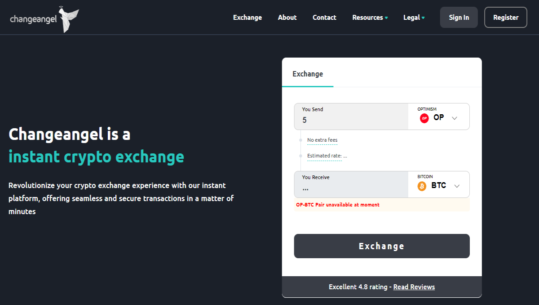Expand the BTC currency chevron
539x305 pixels.
457,186
